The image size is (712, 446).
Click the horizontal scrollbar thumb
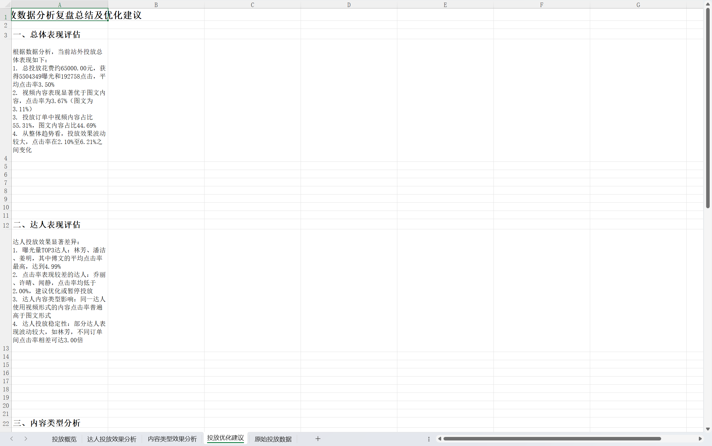click(x=552, y=439)
